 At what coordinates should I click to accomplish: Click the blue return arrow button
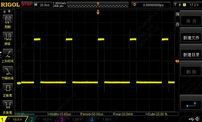pyautogui.click(x=191, y=105)
